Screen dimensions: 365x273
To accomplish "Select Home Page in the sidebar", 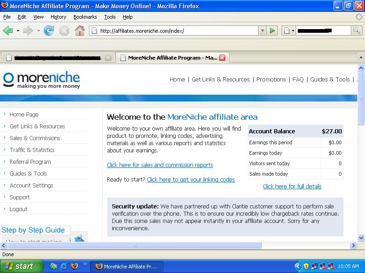I will point(24,115).
